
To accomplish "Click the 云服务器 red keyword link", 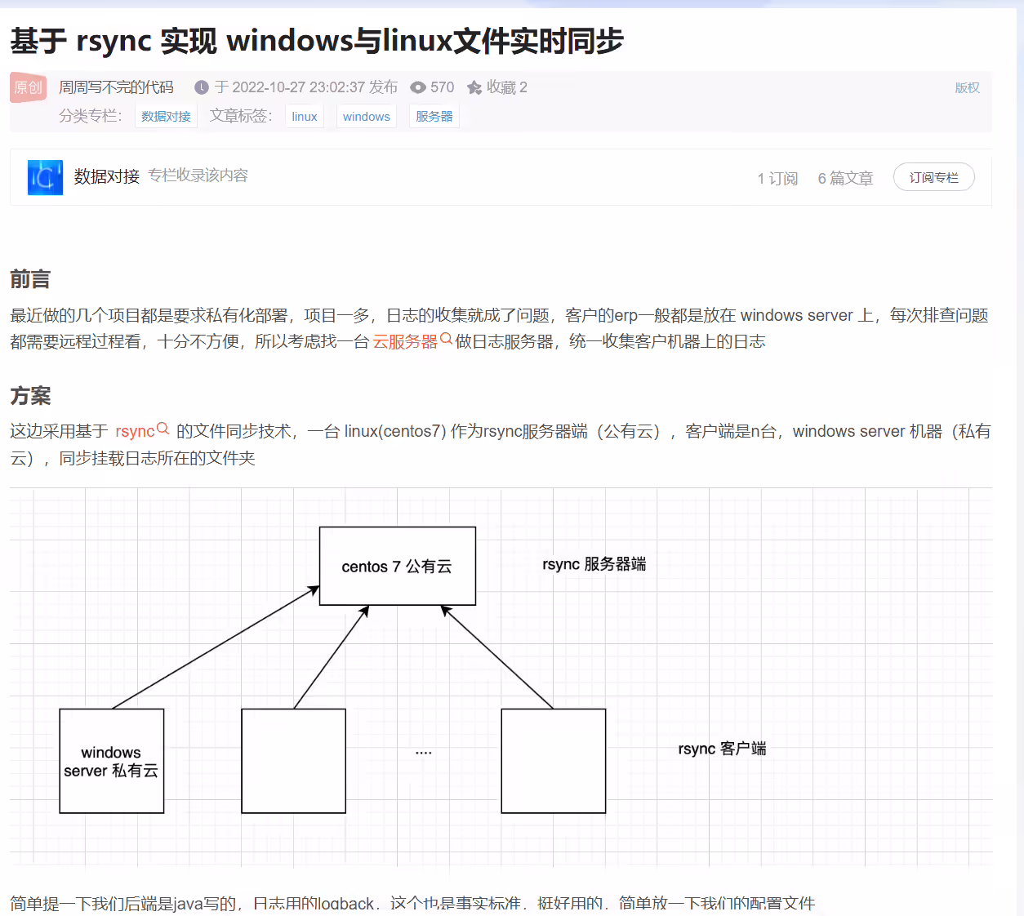I will point(406,341).
